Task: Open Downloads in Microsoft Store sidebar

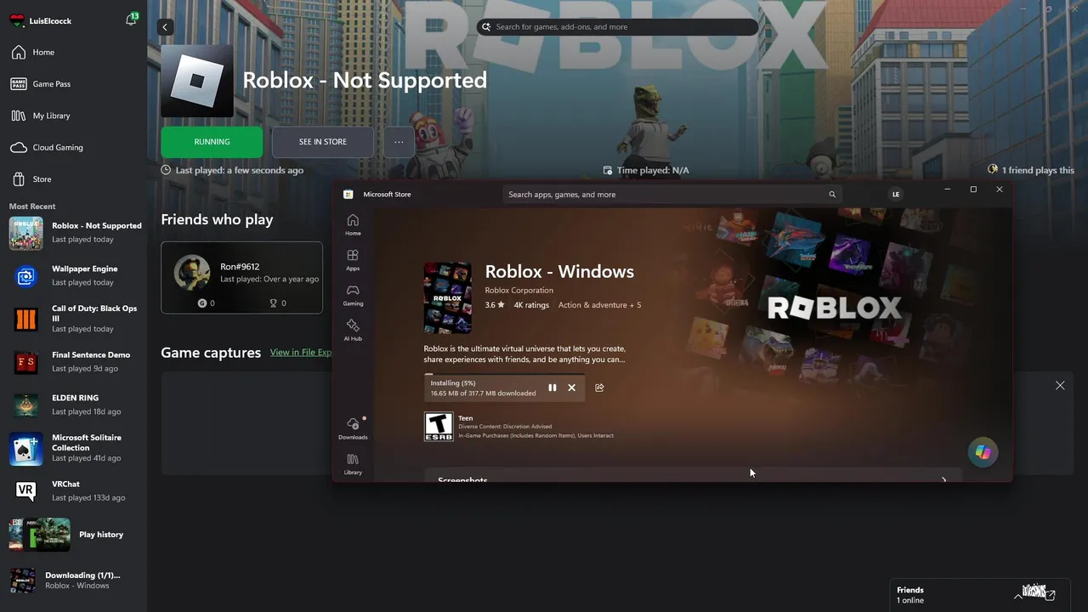Action: click(x=353, y=428)
